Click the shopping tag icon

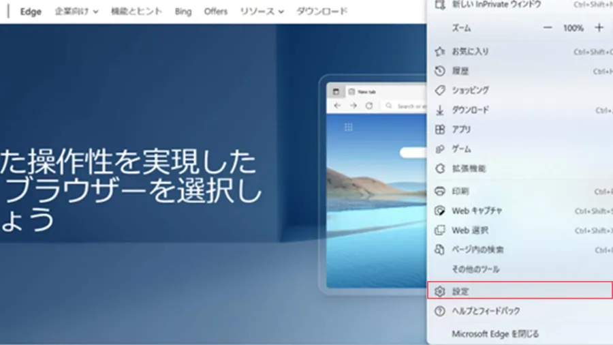coord(440,91)
